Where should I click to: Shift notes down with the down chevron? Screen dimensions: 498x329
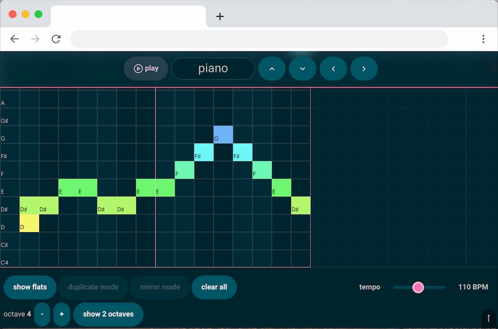pos(303,69)
